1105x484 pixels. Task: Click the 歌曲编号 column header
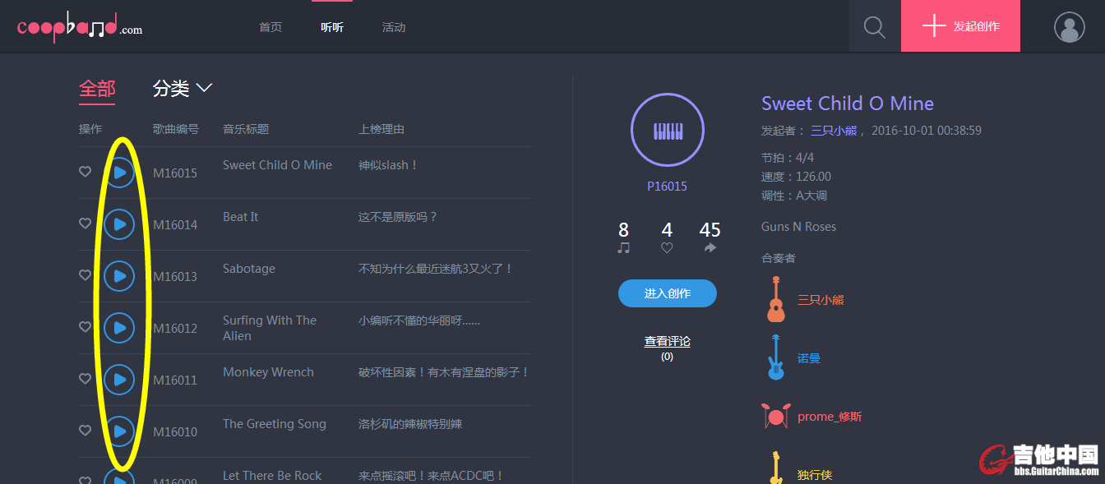176,129
